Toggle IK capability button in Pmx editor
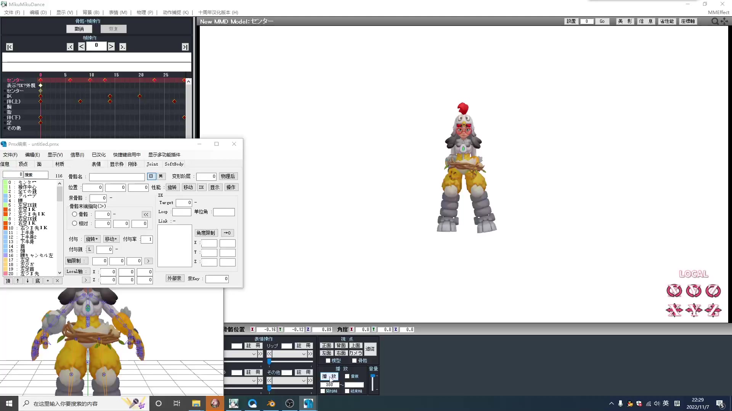The width and height of the screenshot is (732, 411). pos(201,187)
